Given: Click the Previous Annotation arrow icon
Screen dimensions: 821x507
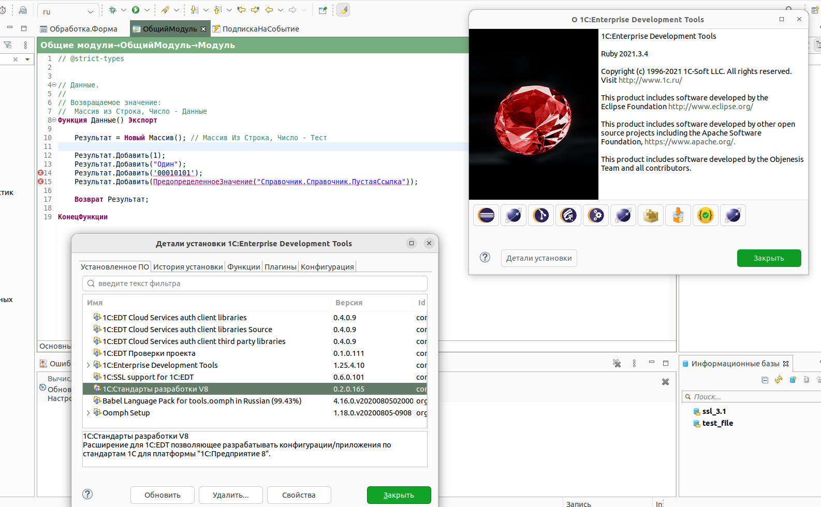Looking at the screenshot, I should click(217, 10).
